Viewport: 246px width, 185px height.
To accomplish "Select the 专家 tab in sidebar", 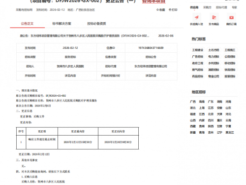I will 234,7.
